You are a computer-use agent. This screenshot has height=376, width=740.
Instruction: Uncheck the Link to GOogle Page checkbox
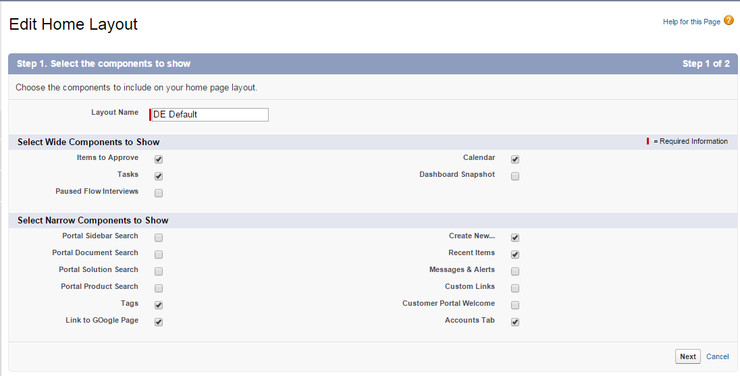[x=159, y=323]
